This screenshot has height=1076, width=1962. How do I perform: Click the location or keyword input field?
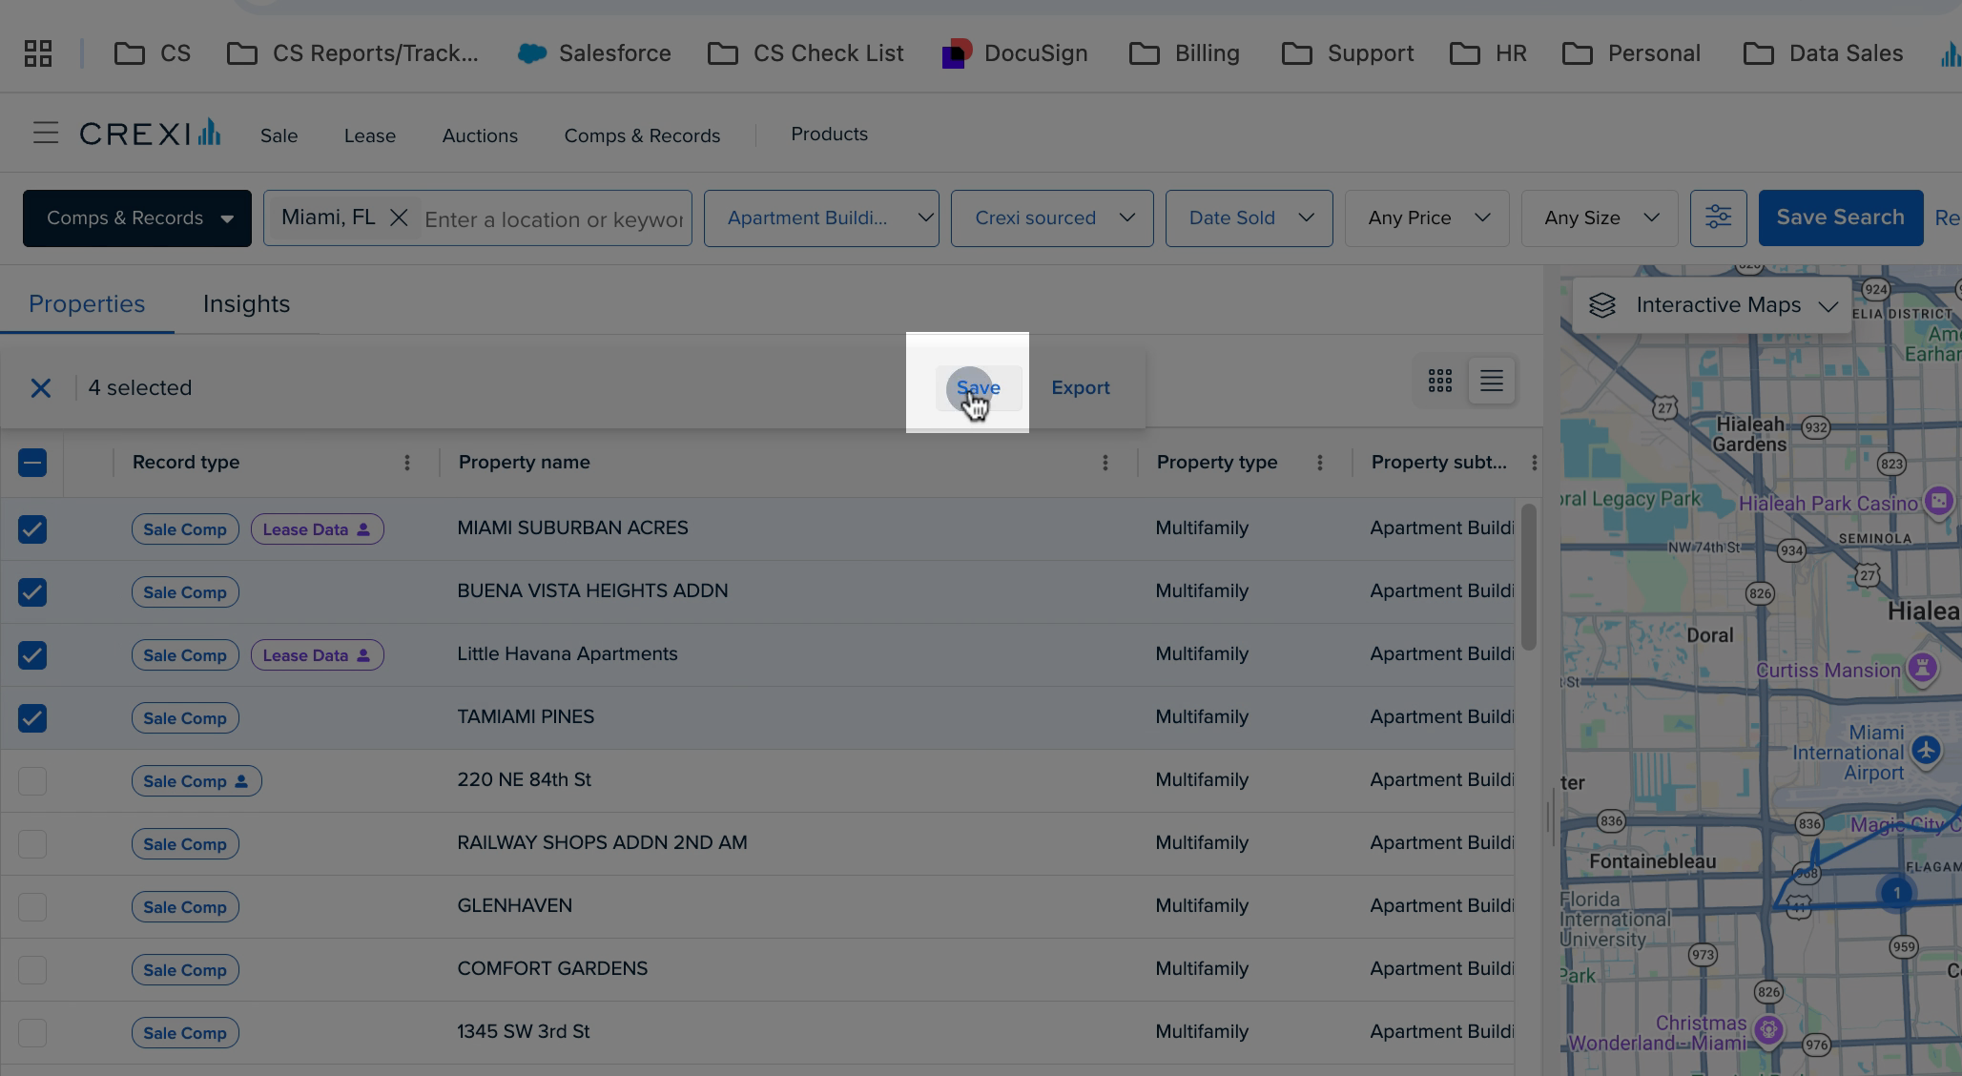tap(553, 219)
